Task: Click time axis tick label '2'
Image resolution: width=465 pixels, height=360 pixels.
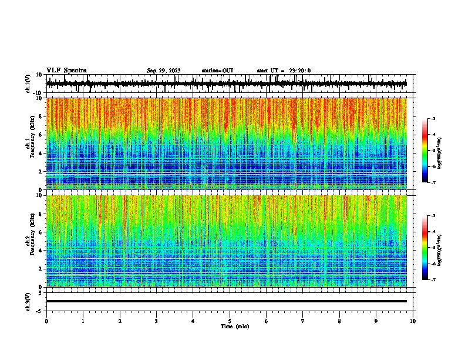Action: point(120,321)
